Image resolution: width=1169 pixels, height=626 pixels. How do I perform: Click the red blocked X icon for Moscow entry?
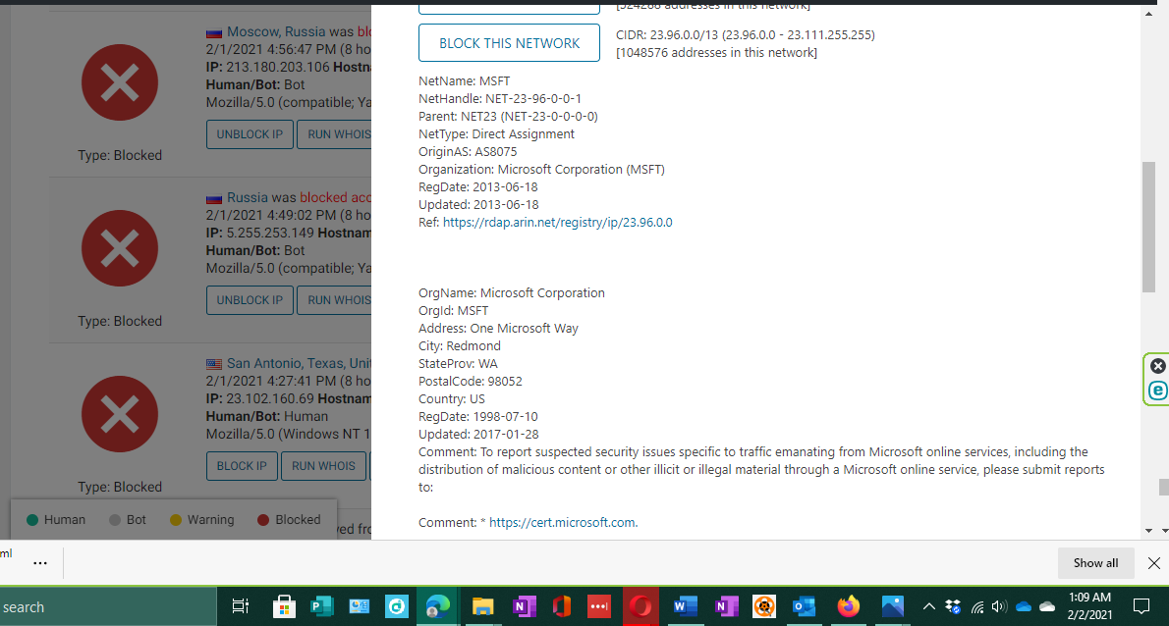tap(120, 83)
